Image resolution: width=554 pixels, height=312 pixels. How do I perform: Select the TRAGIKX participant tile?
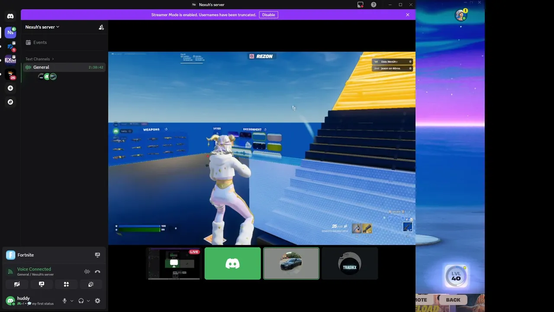[x=350, y=263]
